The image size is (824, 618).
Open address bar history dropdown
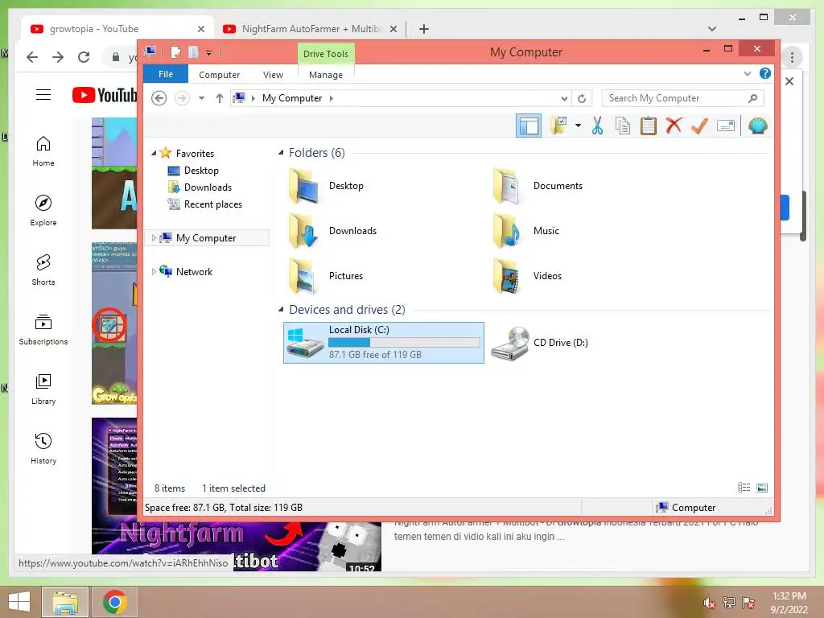pos(564,98)
